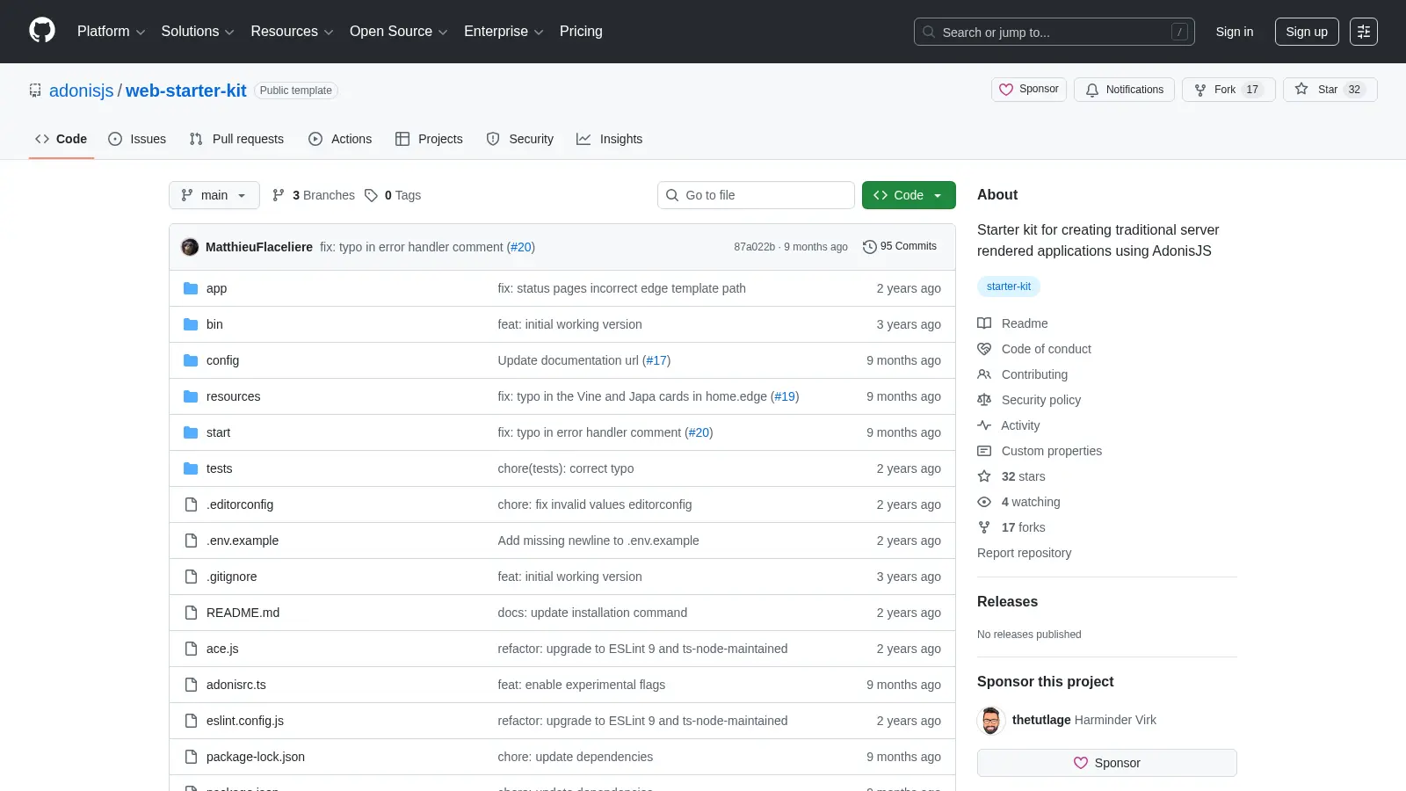Open the Actions tab

tap(340, 139)
